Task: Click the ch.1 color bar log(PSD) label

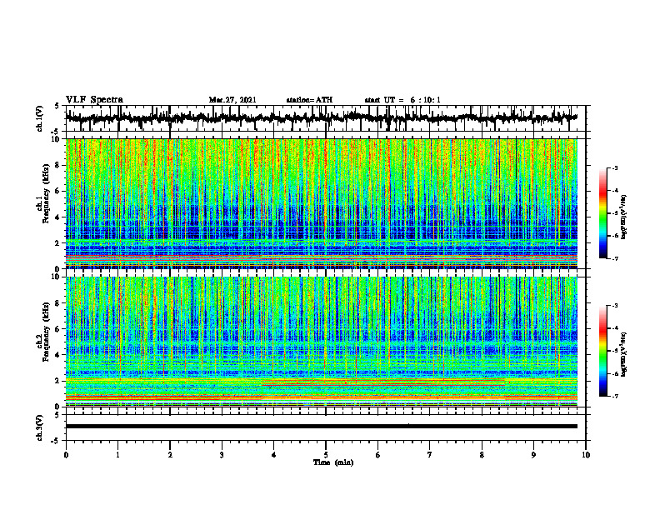Action: [624, 217]
